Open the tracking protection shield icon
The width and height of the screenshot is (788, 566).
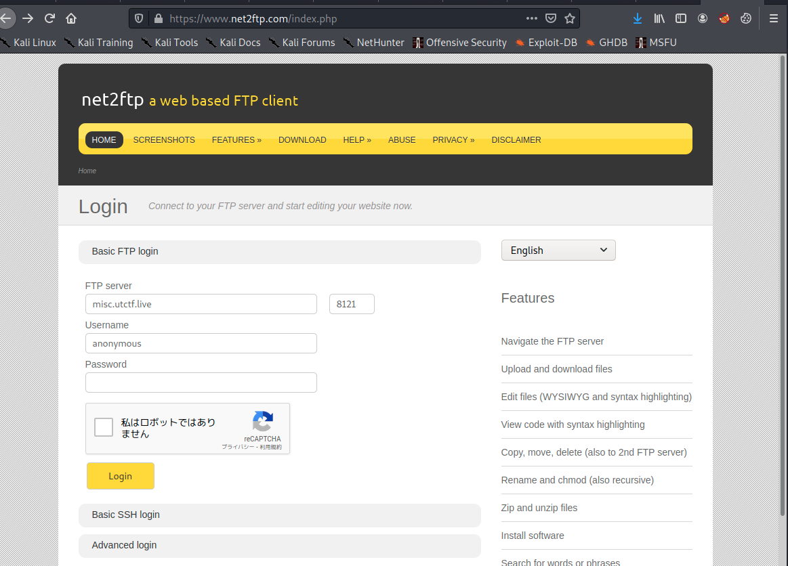click(139, 18)
